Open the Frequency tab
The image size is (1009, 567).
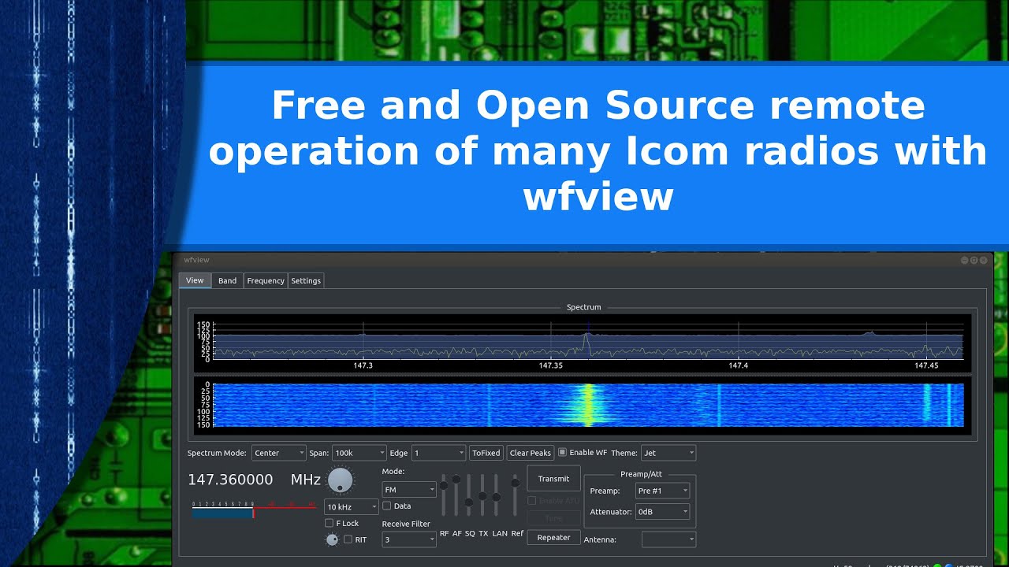266,280
